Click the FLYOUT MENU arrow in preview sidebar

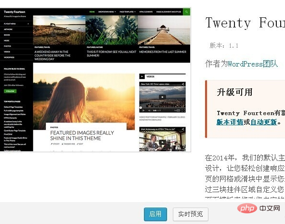tap(28, 24)
